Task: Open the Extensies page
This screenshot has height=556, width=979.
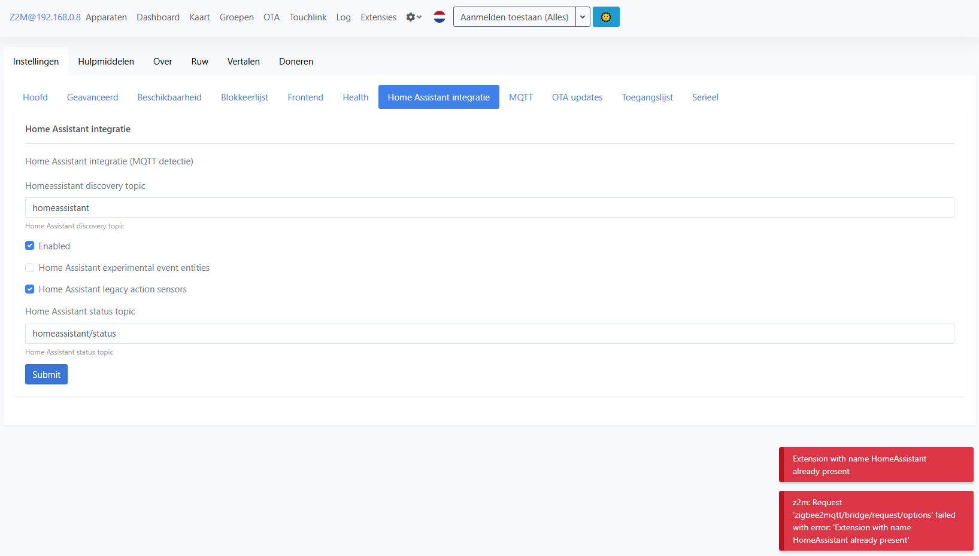Action: 378,17
